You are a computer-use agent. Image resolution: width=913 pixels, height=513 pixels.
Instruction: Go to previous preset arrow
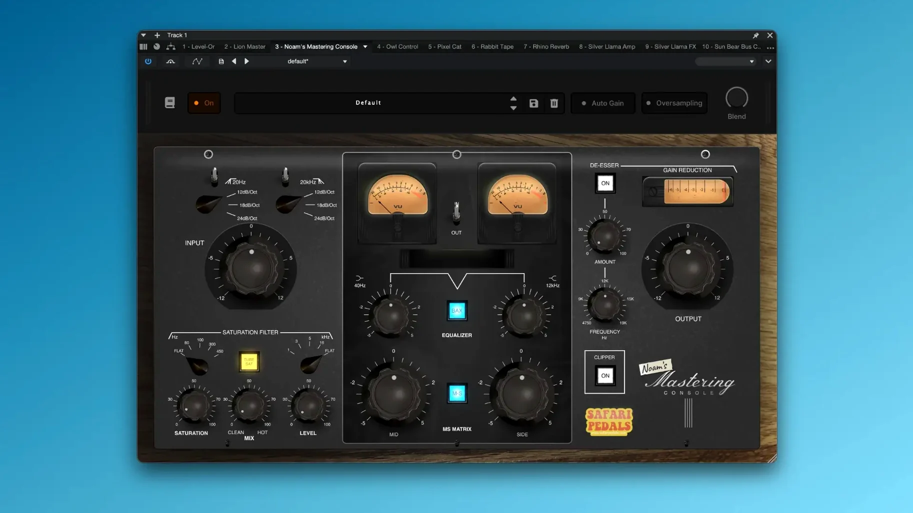[234, 61]
